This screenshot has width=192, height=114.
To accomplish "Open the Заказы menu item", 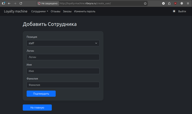I will pyautogui.click(x=67, y=11).
